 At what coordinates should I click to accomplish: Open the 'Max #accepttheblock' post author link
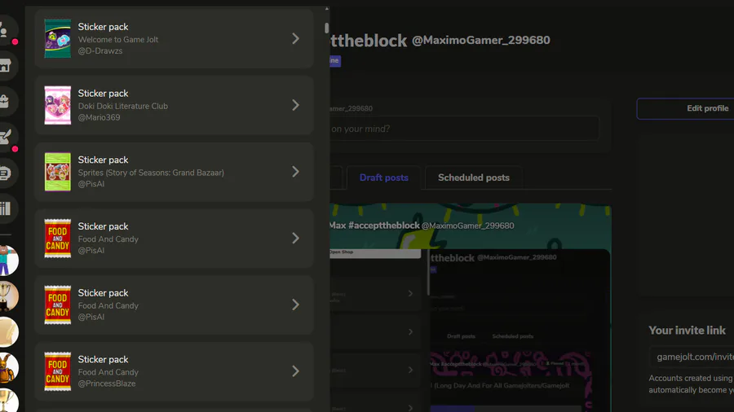click(374, 226)
